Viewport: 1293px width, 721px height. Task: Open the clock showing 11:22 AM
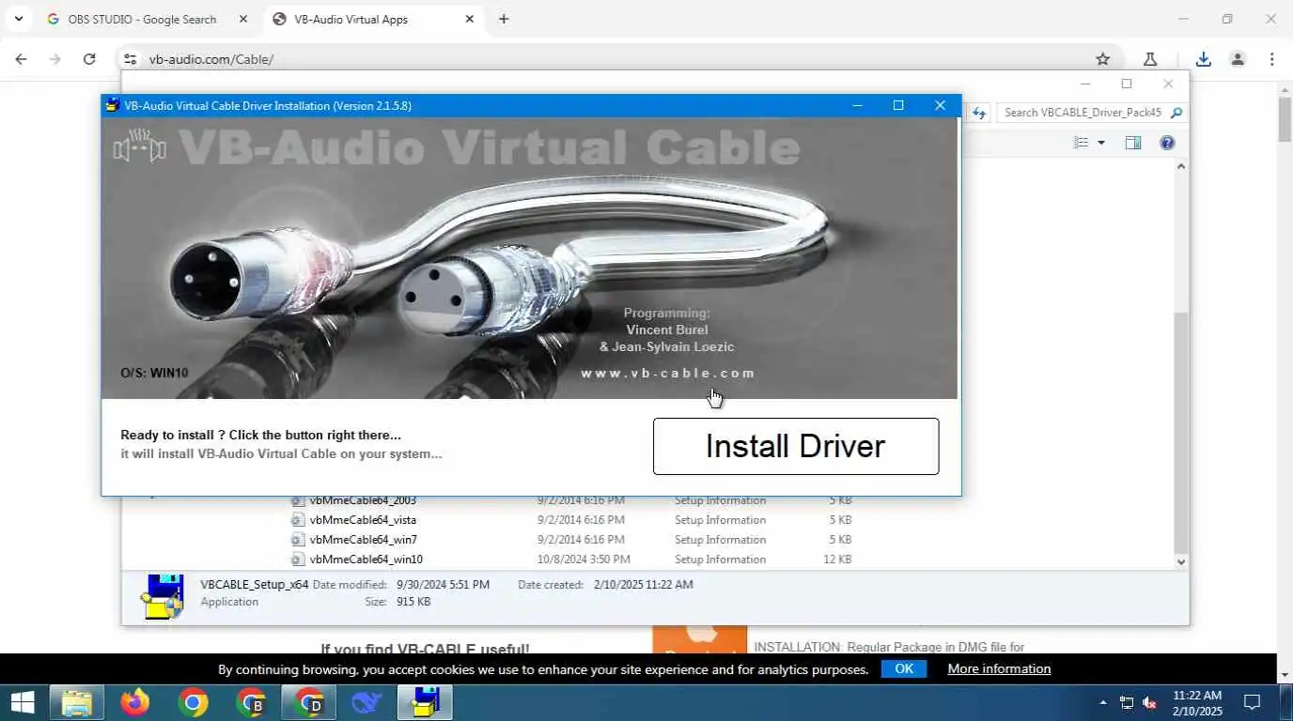tap(1197, 703)
